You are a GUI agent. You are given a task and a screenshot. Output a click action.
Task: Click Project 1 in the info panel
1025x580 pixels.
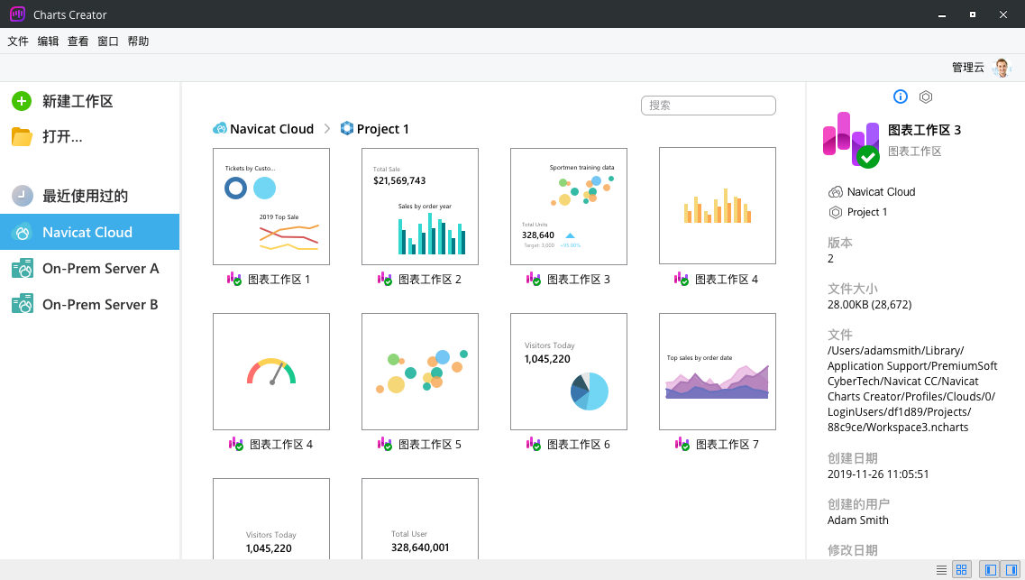[x=867, y=212]
